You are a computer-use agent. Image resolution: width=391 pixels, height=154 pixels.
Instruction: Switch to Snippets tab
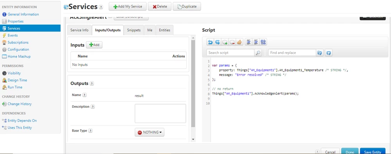[134, 30]
